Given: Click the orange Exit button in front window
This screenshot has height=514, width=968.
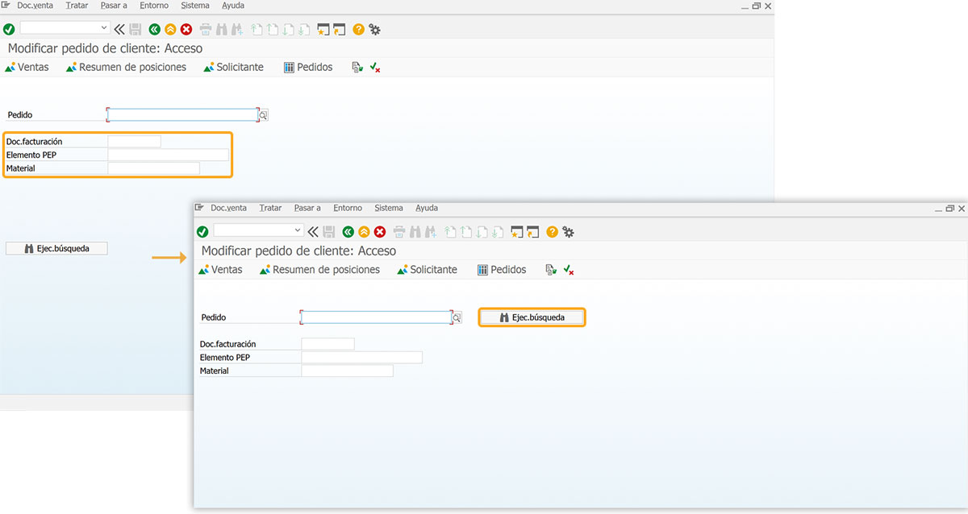Looking at the screenshot, I should (x=364, y=232).
